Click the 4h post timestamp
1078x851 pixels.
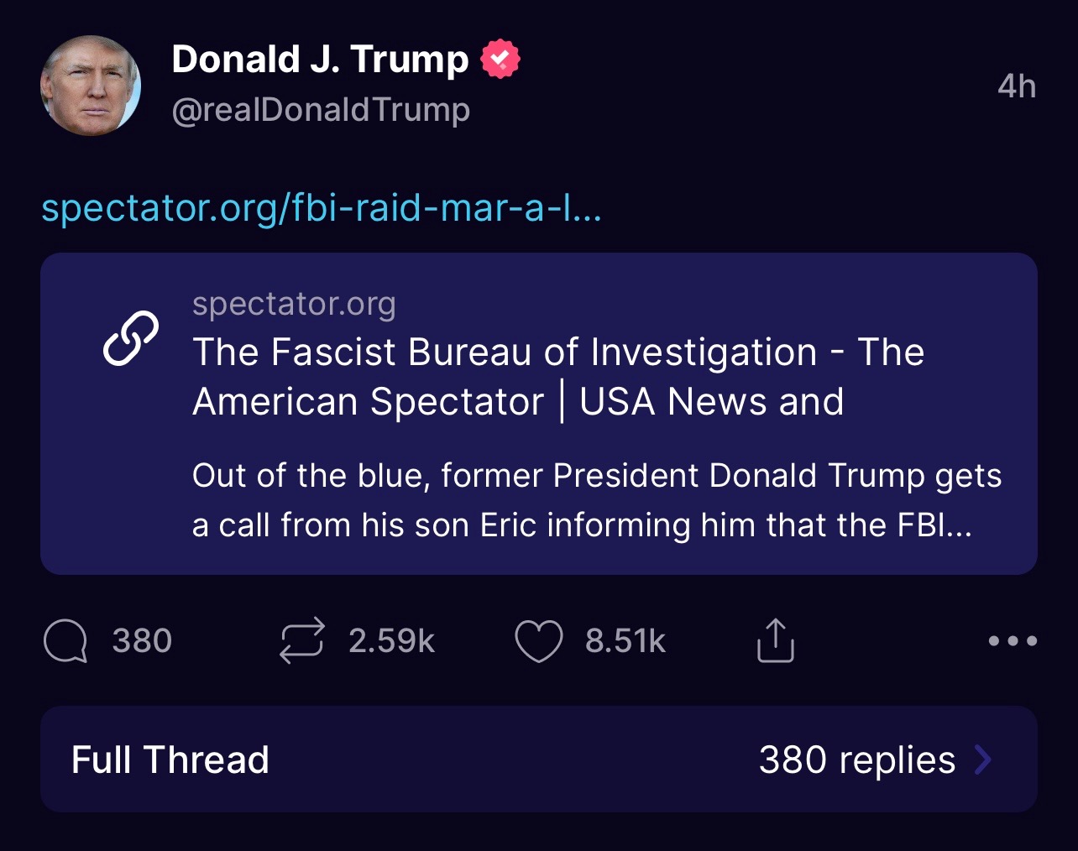(x=1017, y=86)
